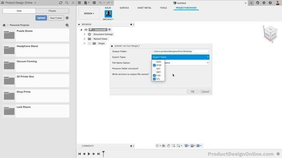Collapse the root component tree

81,29
